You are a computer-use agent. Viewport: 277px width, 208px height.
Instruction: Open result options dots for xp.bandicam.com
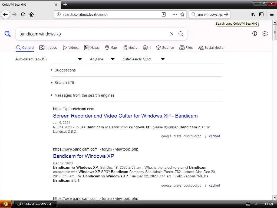point(205,136)
